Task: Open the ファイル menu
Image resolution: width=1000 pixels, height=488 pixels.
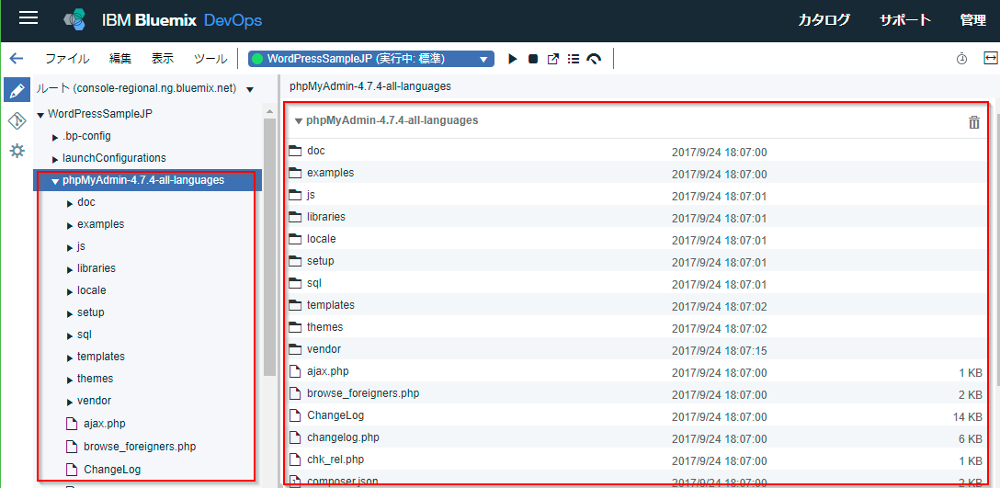Action: pyautogui.click(x=67, y=59)
